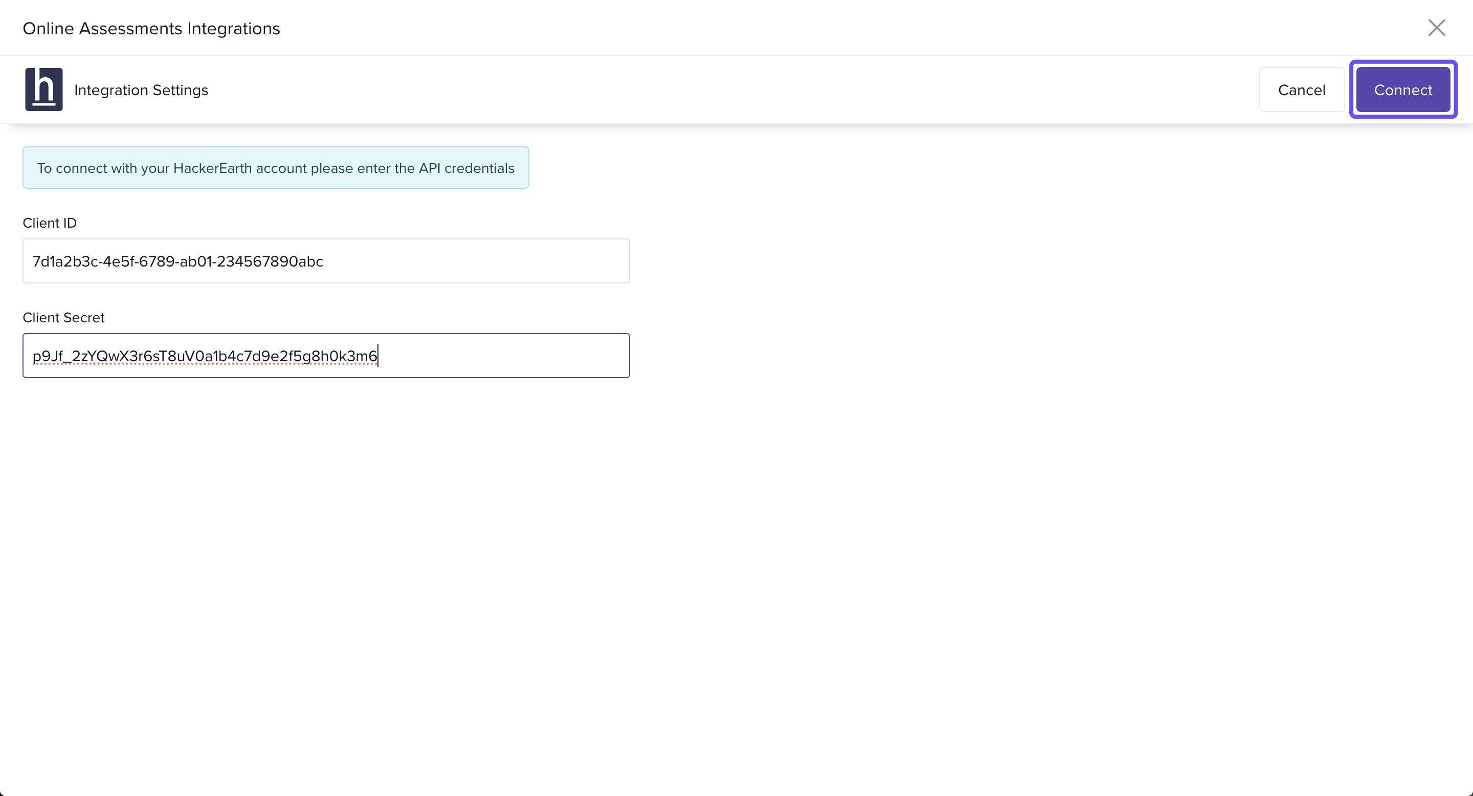Image resolution: width=1473 pixels, height=796 pixels.
Task: Click the word 'Settings' beside the logo
Action: point(180,91)
